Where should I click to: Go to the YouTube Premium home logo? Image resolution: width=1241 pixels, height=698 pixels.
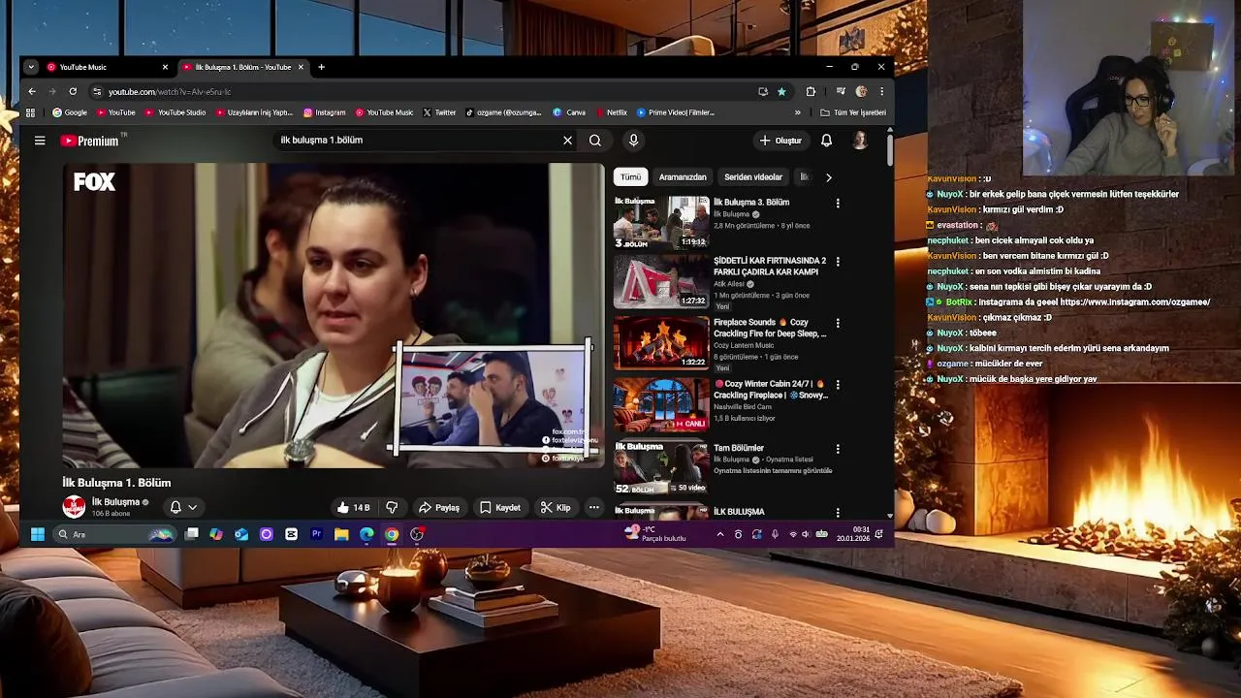pyautogui.click(x=89, y=141)
